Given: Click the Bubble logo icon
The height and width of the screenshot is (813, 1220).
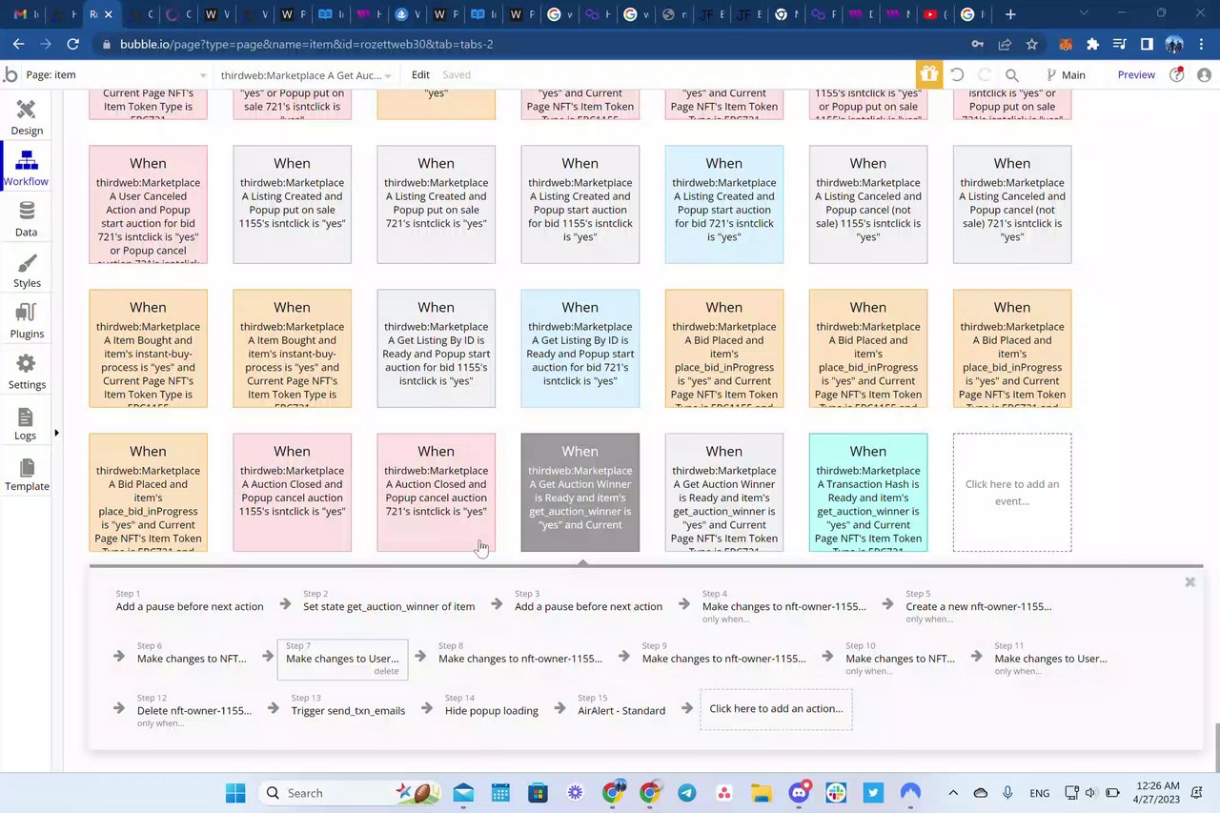Looking at the screenshot, I should tap(10, 75).
